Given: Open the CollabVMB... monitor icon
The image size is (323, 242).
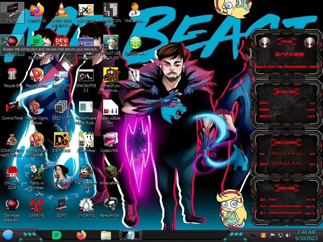Looking at the screenshot, I should pos(110,142).
